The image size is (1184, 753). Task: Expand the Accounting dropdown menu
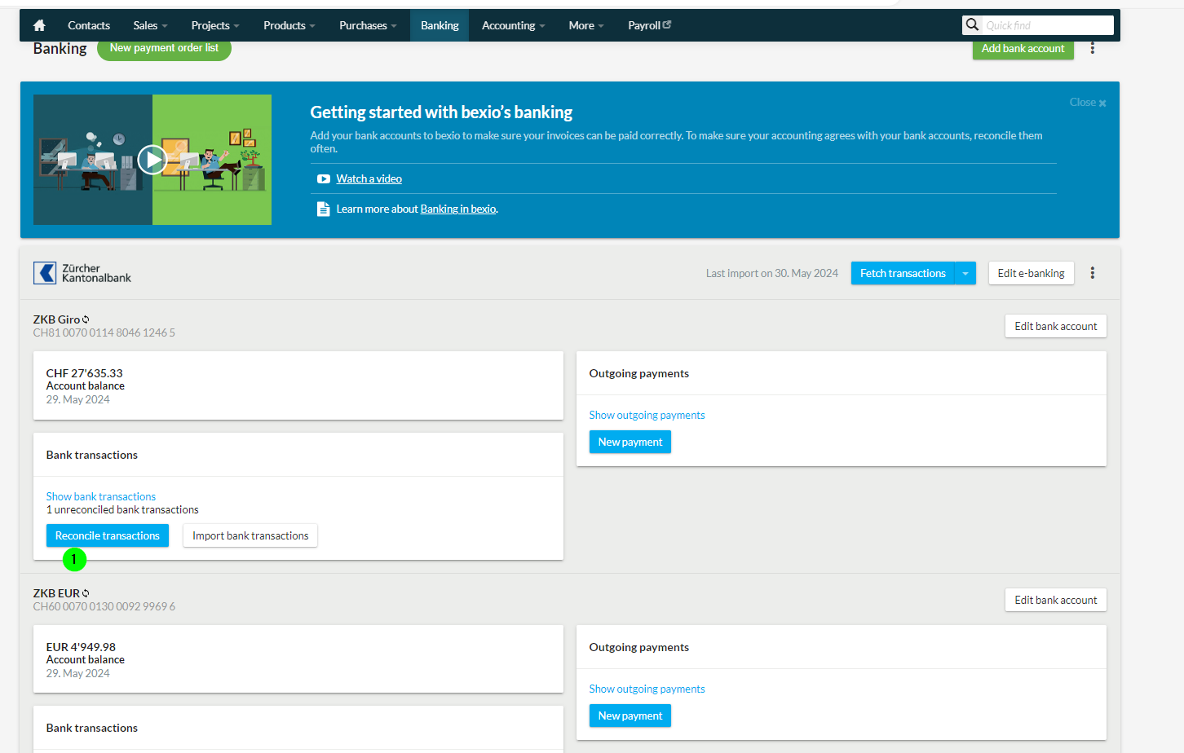point(514,25)
